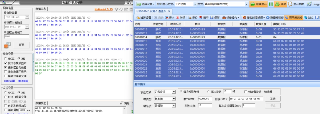Click the 显示发送帧 toolbar item
The width and height of the screenshot is (320, 114).
pyautogui.click(x=294, y=18)
